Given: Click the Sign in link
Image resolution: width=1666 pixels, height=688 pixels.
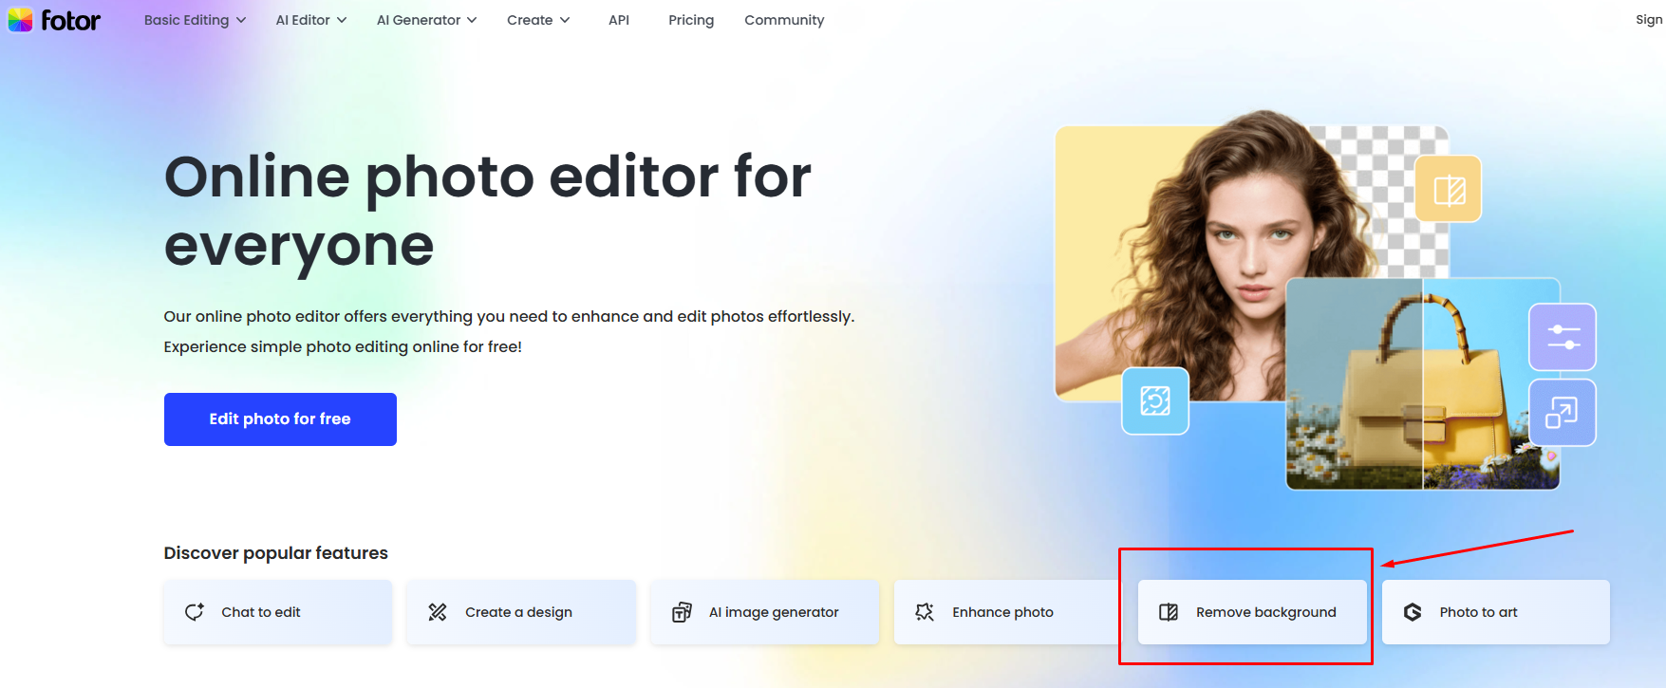Looking at the screenshot, I should coord(1650,20).
